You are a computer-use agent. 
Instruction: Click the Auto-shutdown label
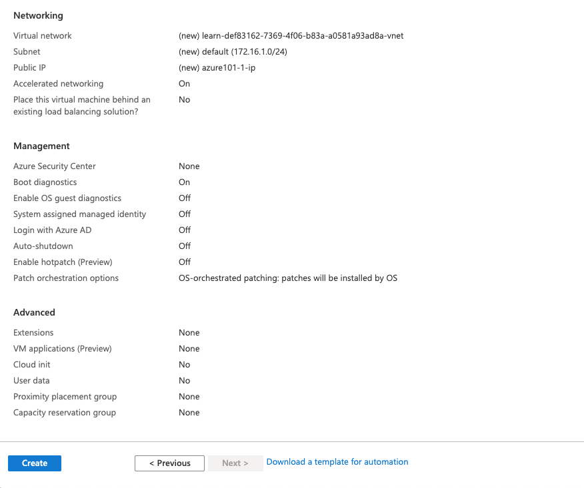point(43,246)
